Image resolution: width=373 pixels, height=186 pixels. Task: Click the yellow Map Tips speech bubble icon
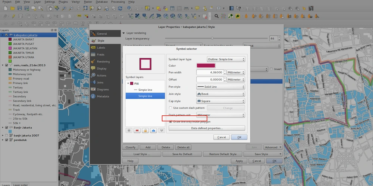197,8
